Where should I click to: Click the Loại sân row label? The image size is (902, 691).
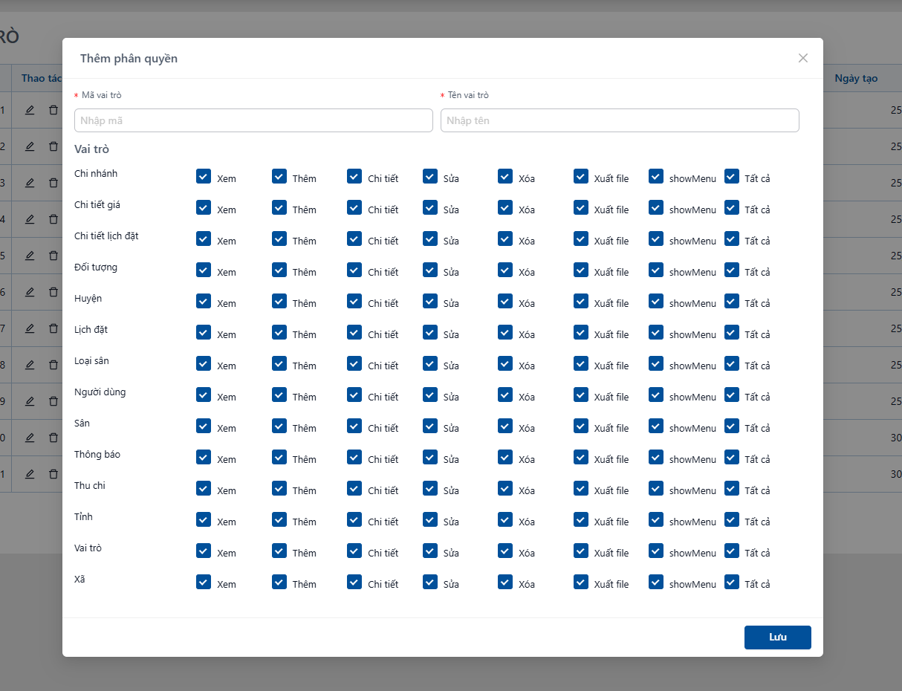[92, 361]
